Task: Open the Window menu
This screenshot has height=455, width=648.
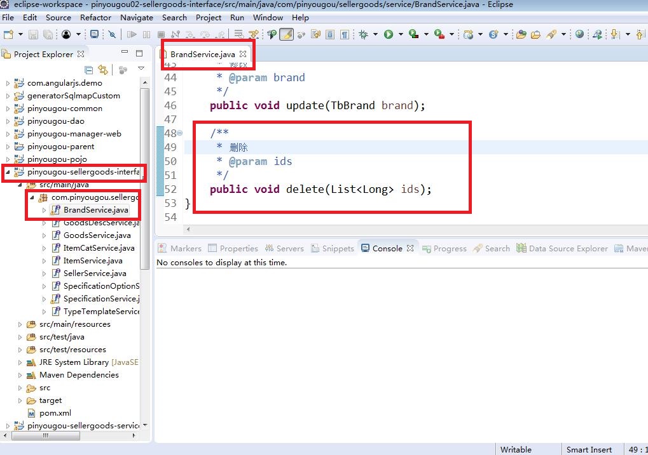Action: [x=268, y=18]
